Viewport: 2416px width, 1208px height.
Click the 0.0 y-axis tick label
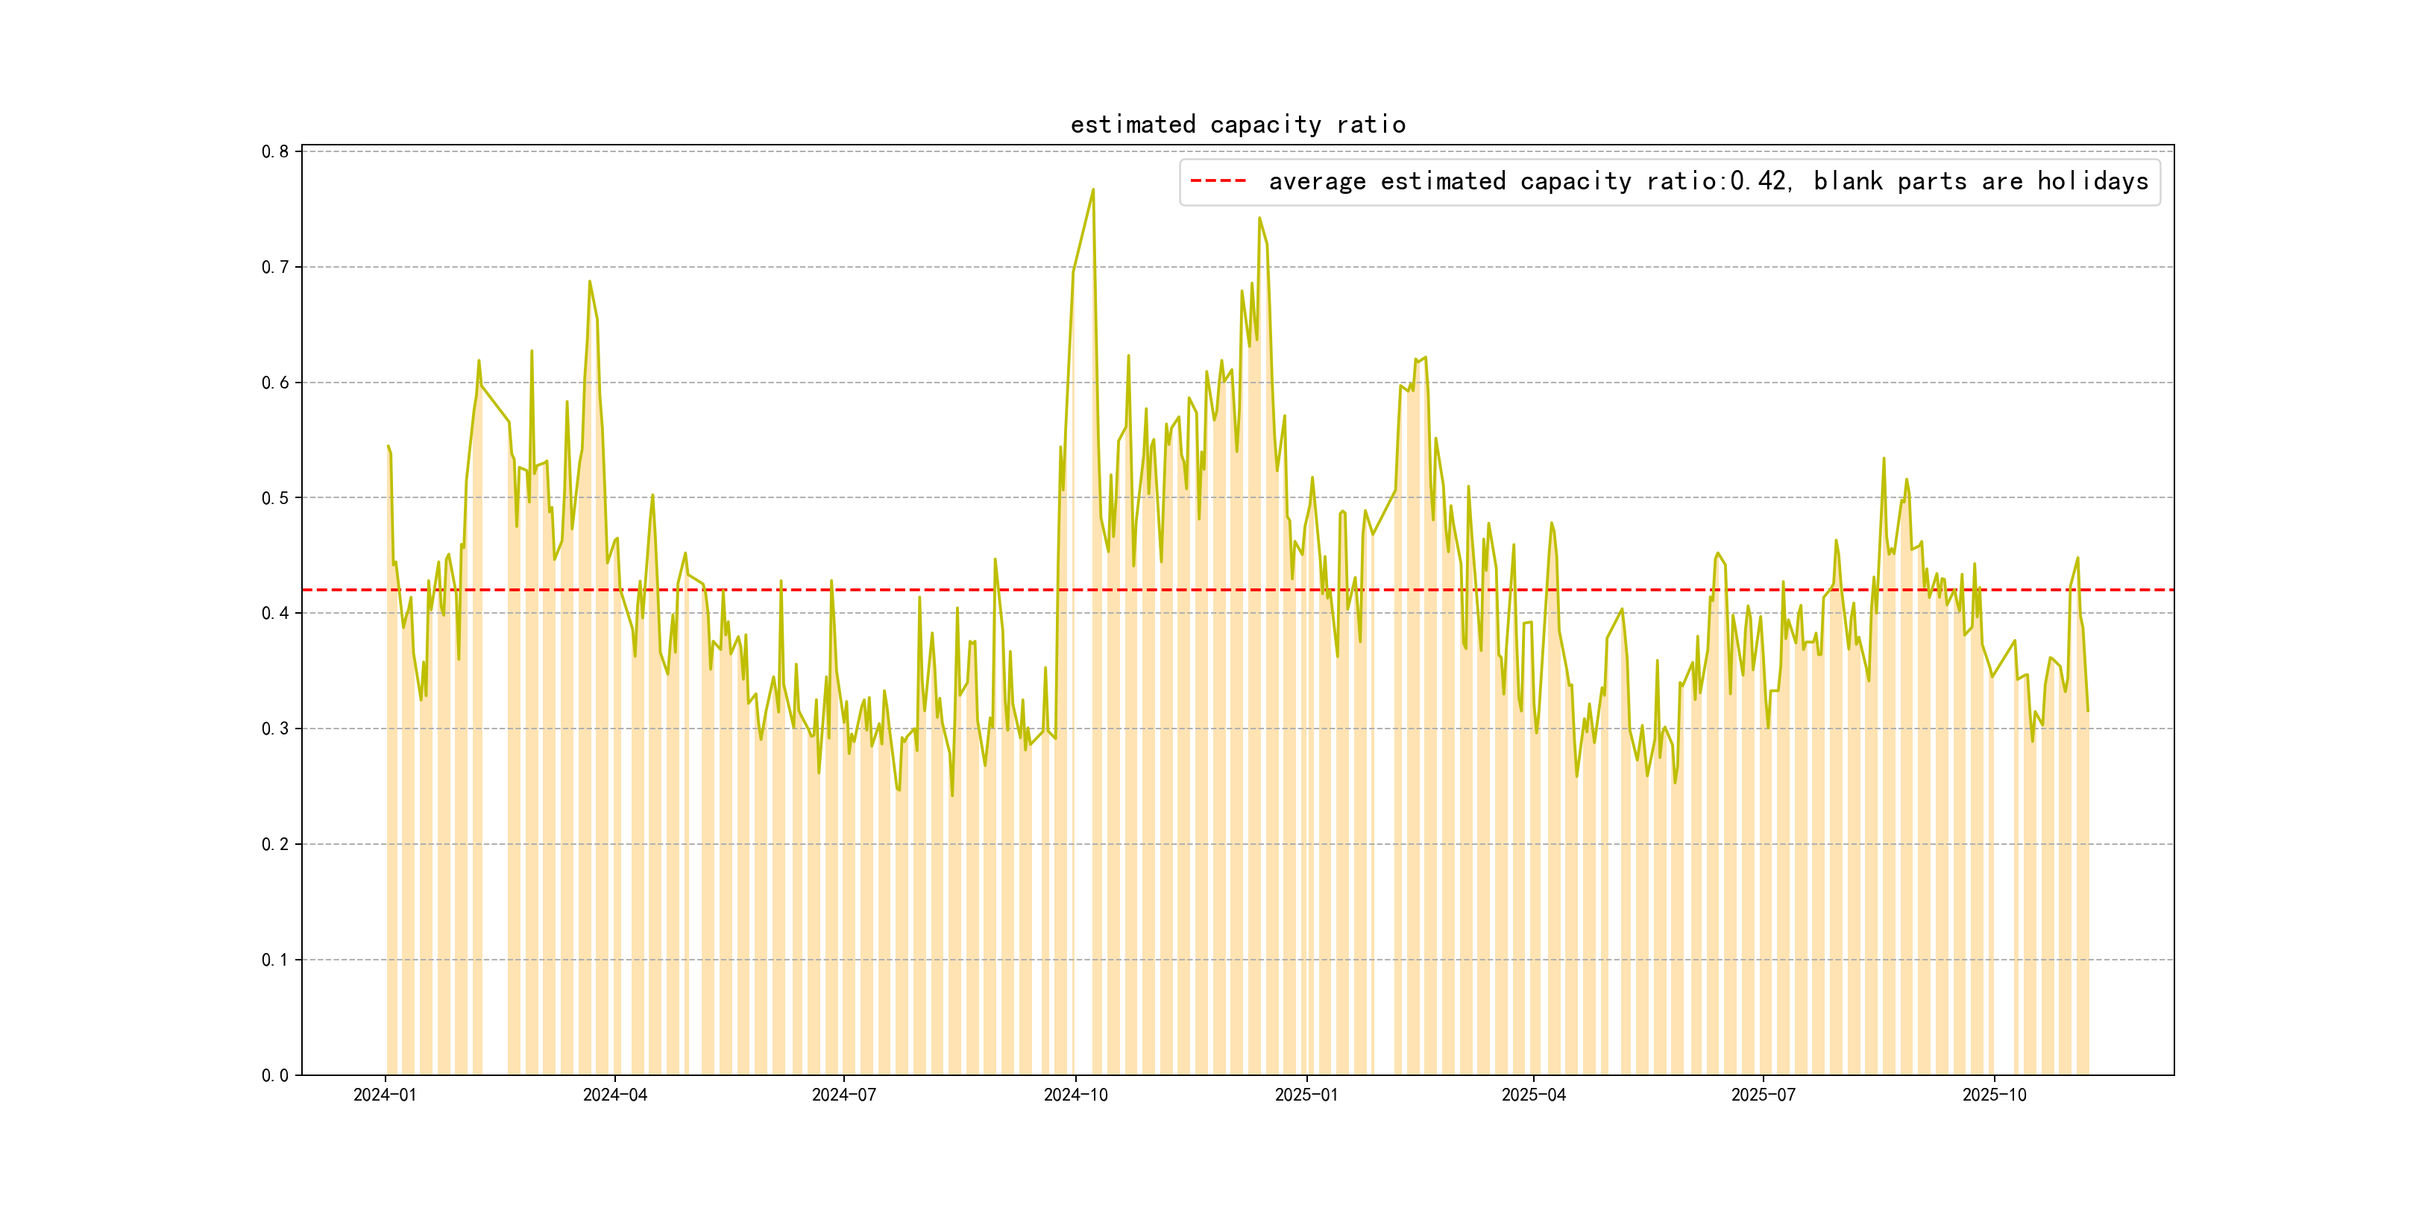click(275, 1075)
